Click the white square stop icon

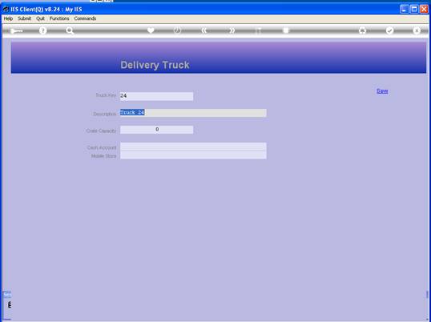[286, 30]
